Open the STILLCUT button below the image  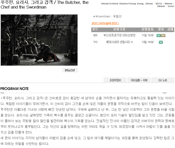pyautogui.click(x=70, y=70)
